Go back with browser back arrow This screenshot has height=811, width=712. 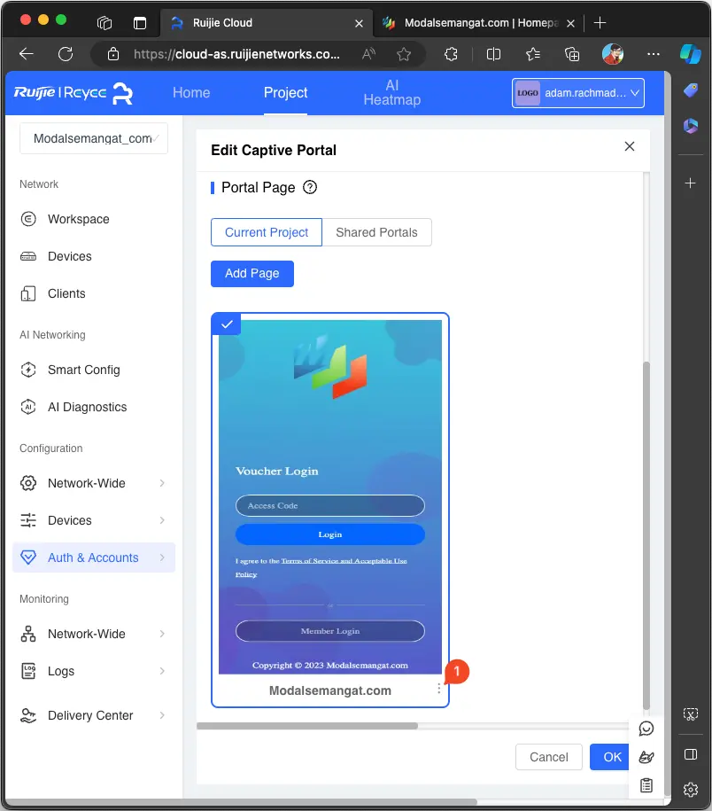pyautogui.click(x=27, y=54)
